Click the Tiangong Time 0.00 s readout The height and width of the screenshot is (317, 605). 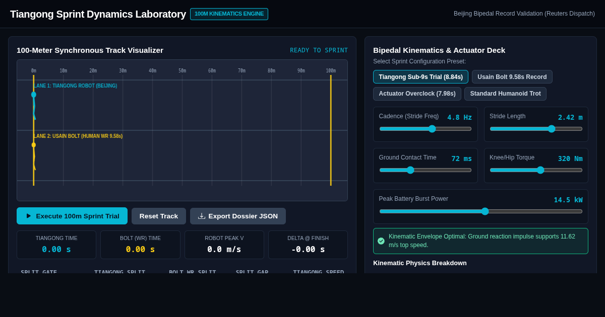point(56,249)
